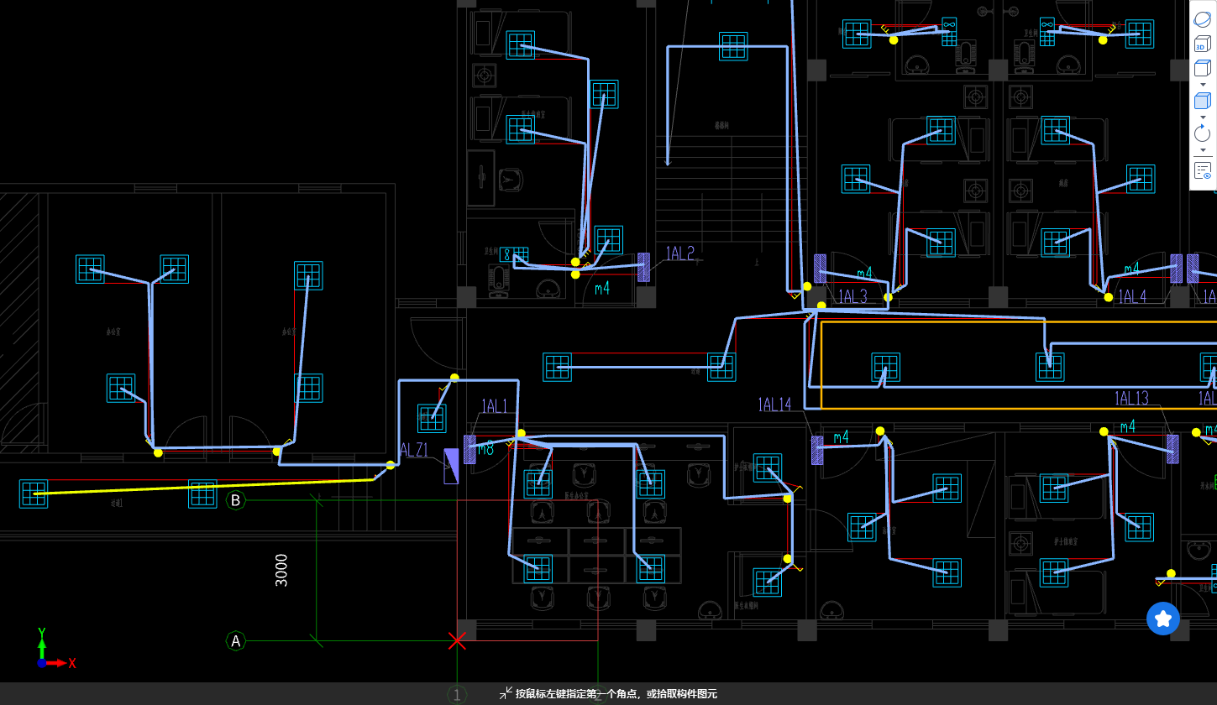Click the crosshair prompt icon in status bar
Viewport: 1217px width, 705px height.
click(x=506, y=693)
